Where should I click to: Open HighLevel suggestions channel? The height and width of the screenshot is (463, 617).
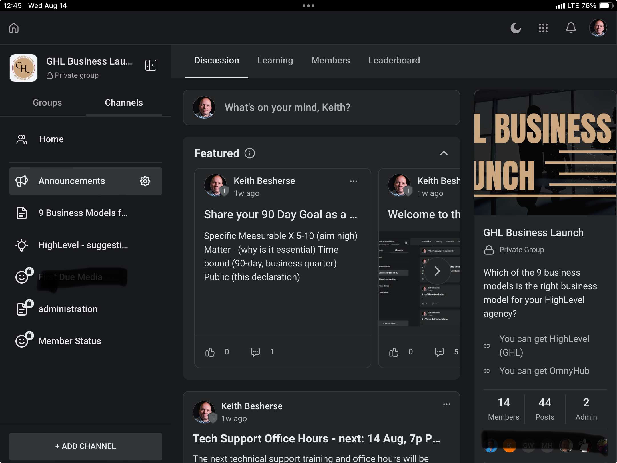[x=86, y=245]
